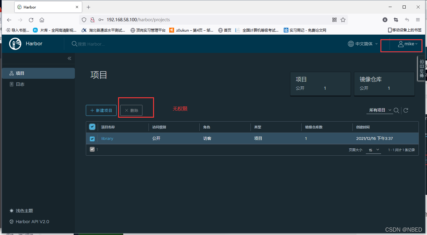Image resolution: width=427 pixels, height=235 pixels.
Task: Toggle the select-all header checkbox
Action: [92, 127]
